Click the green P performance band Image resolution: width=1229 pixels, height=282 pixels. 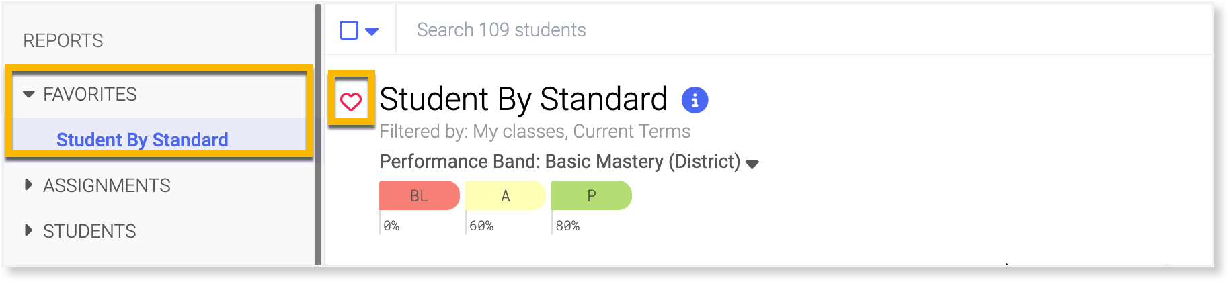(x=591, y=195)
